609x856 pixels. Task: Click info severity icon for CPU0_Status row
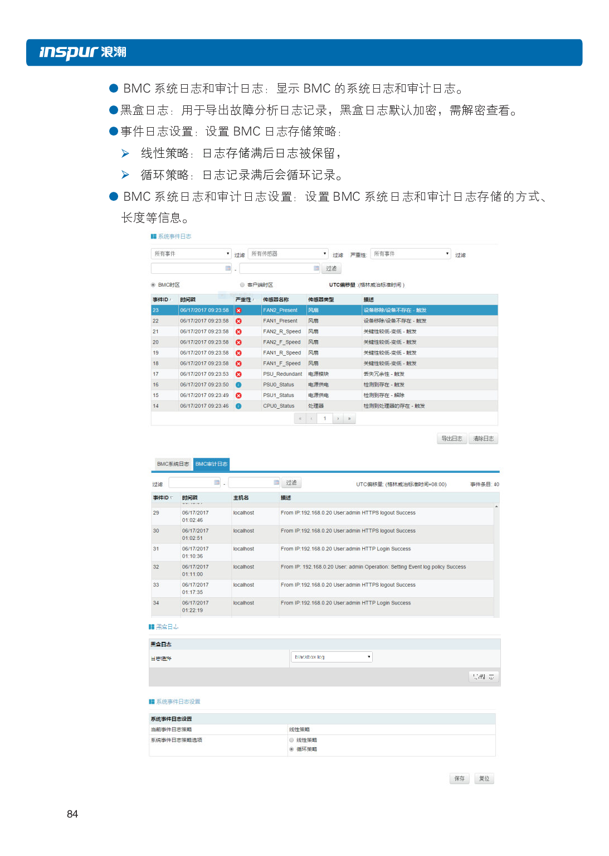(238, 406)
